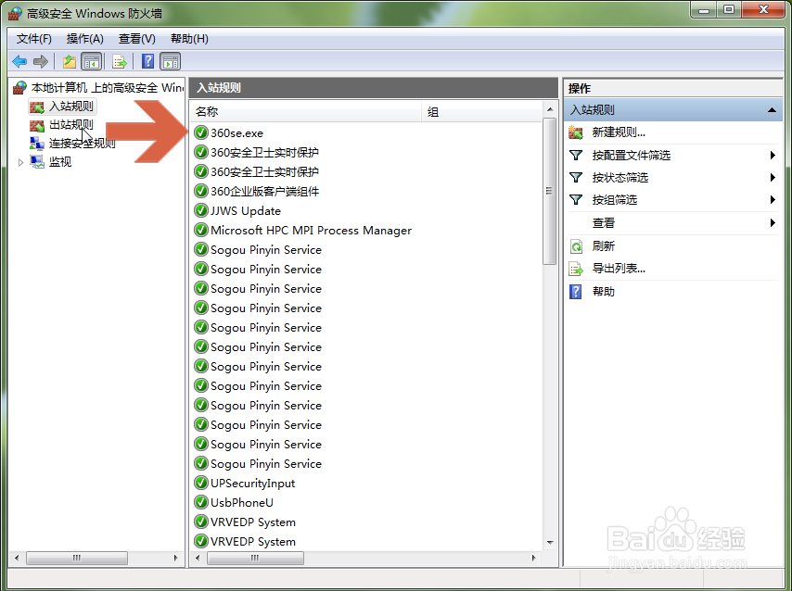Image resolution: width=792 pixels, height=591 pixels.
Task: Click the connection security rules tree icon
Action: 37,144
